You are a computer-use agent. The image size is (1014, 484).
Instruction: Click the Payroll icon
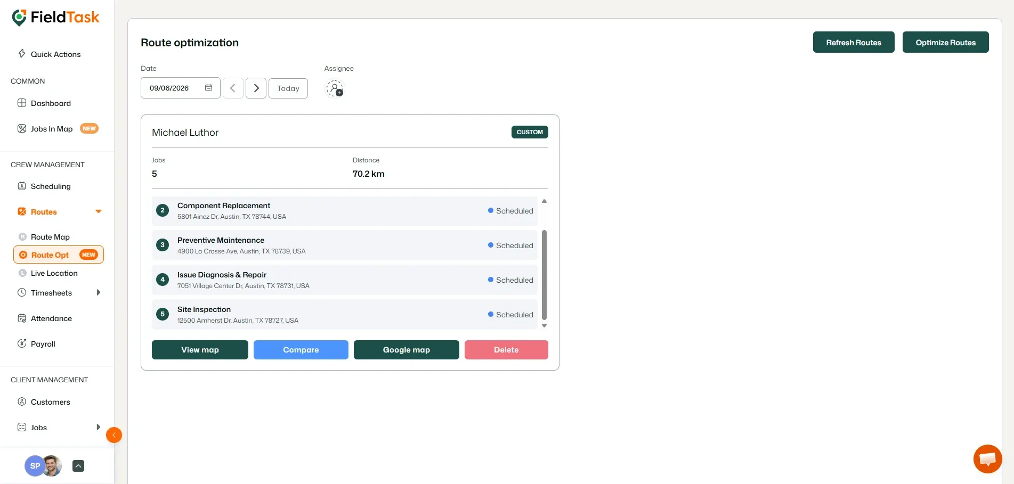[x=22, y=343]
